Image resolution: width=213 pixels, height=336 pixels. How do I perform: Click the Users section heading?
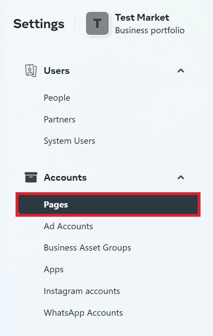pos(57,71)
